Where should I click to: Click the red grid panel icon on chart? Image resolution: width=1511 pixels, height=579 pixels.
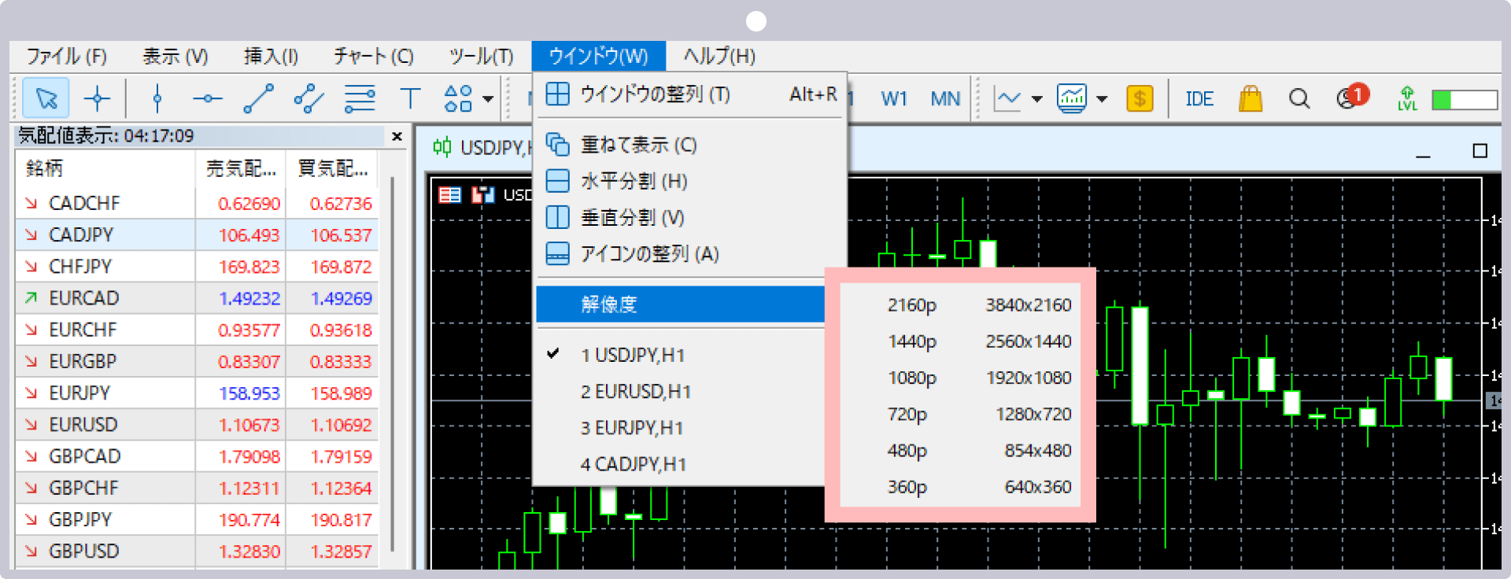point(450,194)
